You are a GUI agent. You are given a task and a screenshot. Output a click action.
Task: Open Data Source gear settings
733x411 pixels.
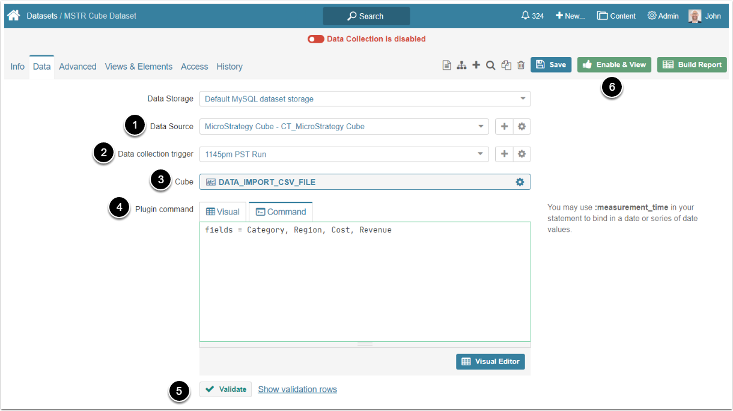click(522, 126)
